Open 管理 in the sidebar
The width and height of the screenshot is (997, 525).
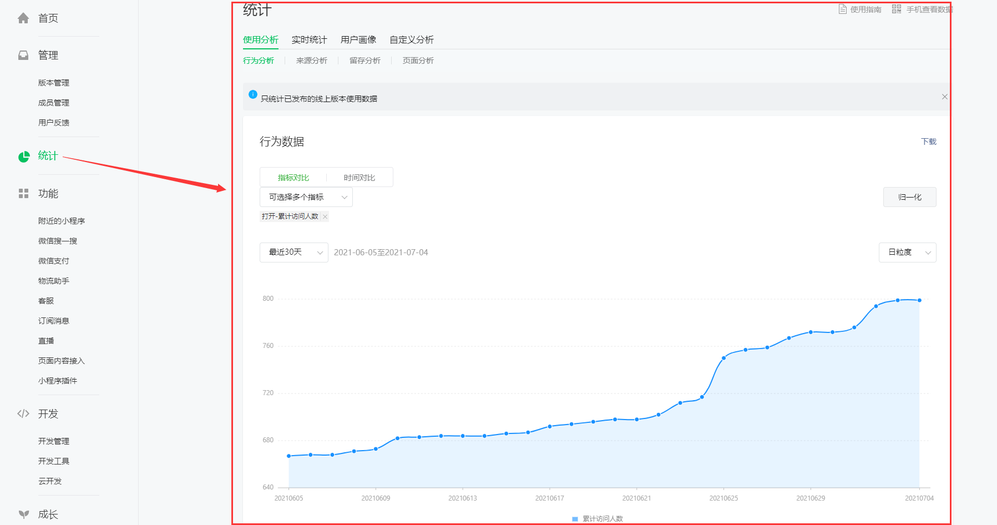click(x=48, y=55)
